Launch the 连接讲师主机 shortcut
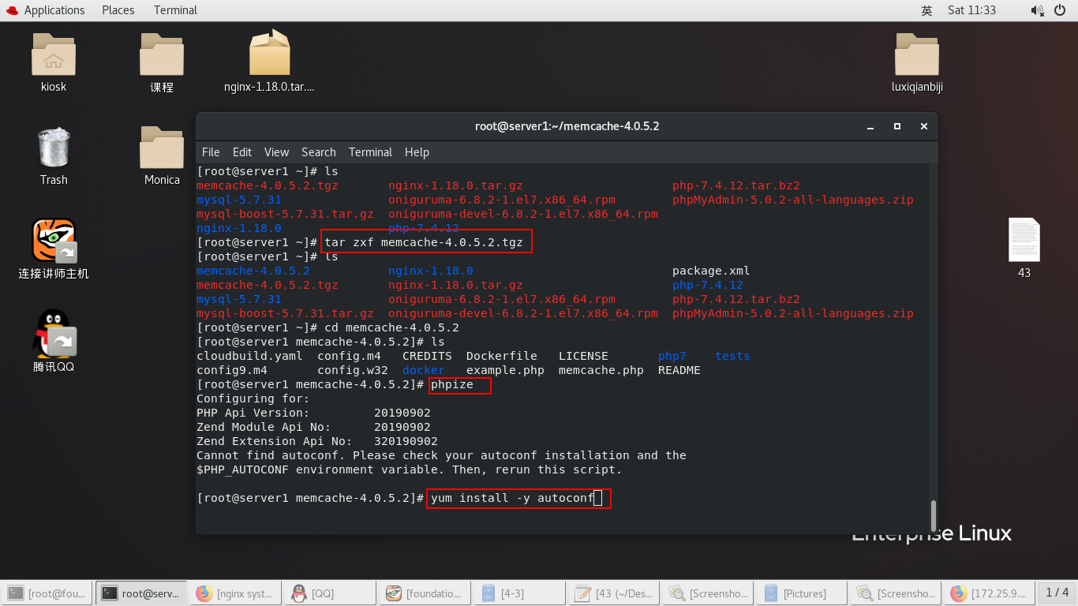The width and height of the screenshot is (1078, 606). (54, 241)
